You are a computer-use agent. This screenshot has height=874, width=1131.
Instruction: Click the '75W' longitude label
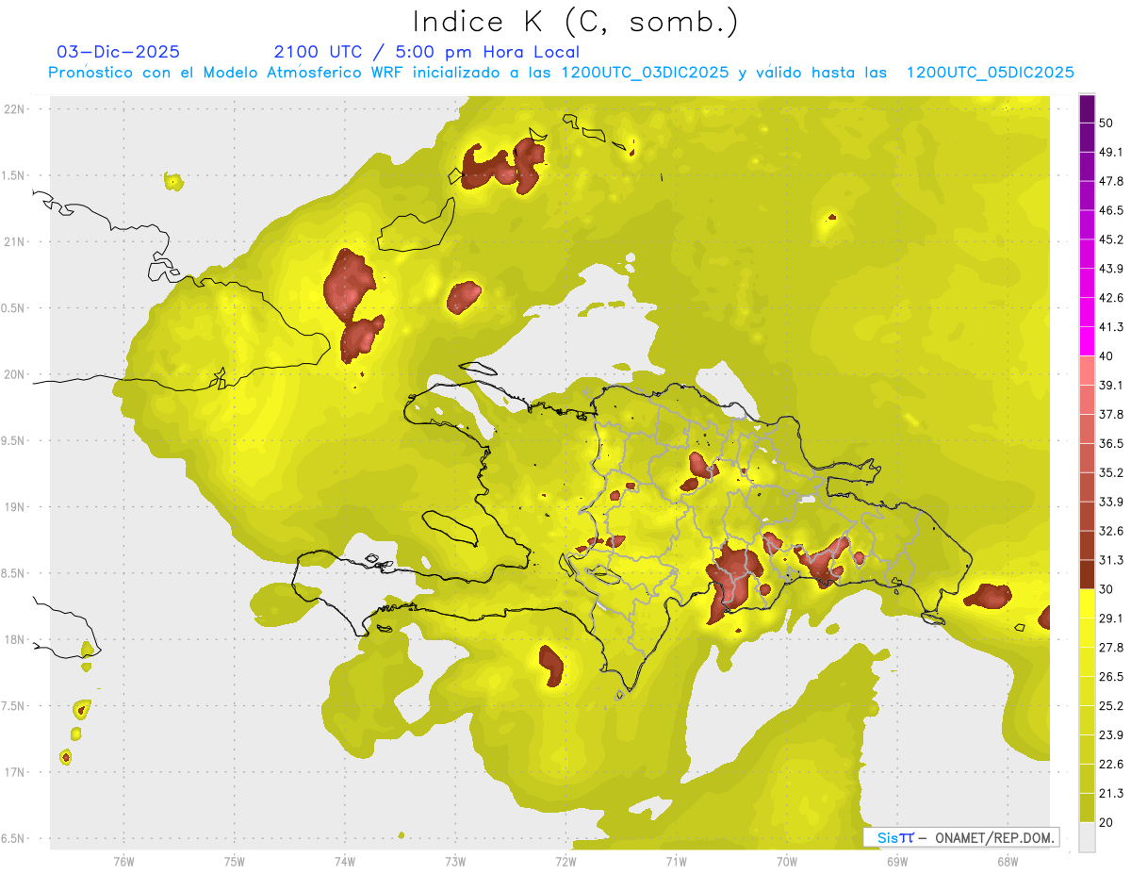(x=235, y=861)
